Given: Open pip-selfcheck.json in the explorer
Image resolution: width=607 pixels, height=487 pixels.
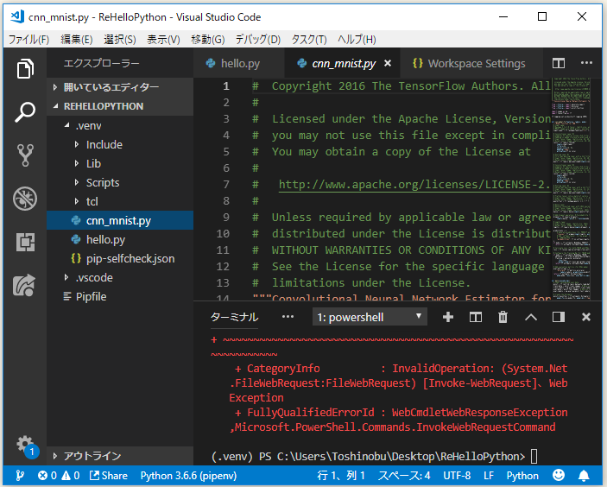Looking at the screenshot, I should pos(120,258).
